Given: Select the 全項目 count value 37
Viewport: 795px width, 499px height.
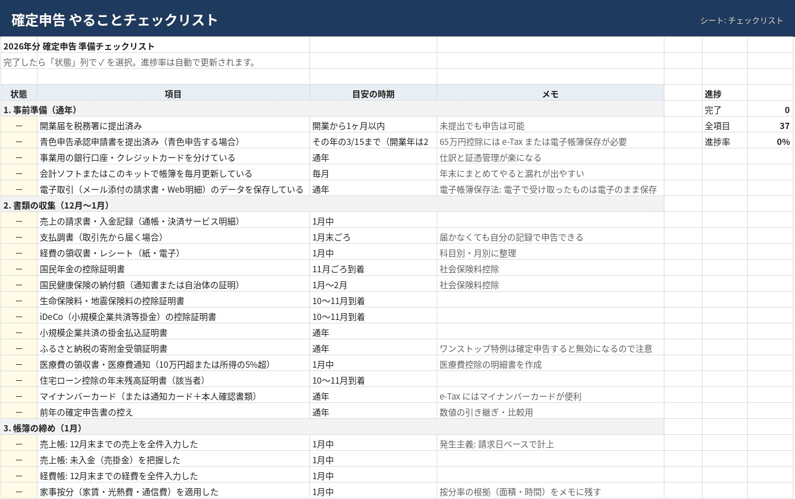Looking at the screenshot, I should tap(770, 126).
